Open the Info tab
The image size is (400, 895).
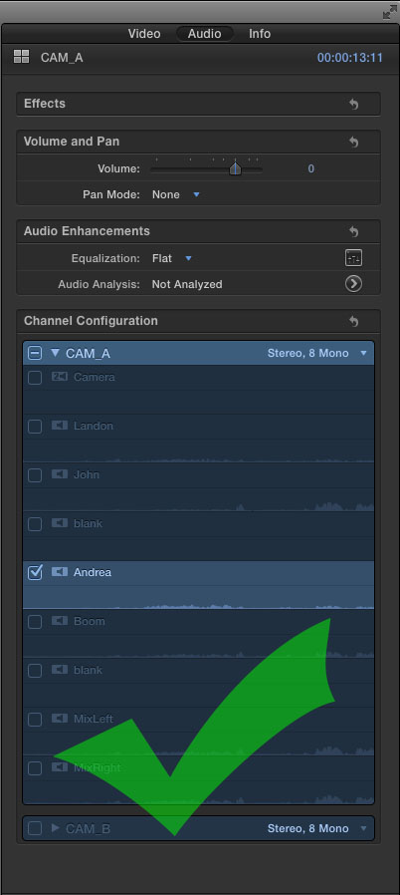(x=260, y=34)
